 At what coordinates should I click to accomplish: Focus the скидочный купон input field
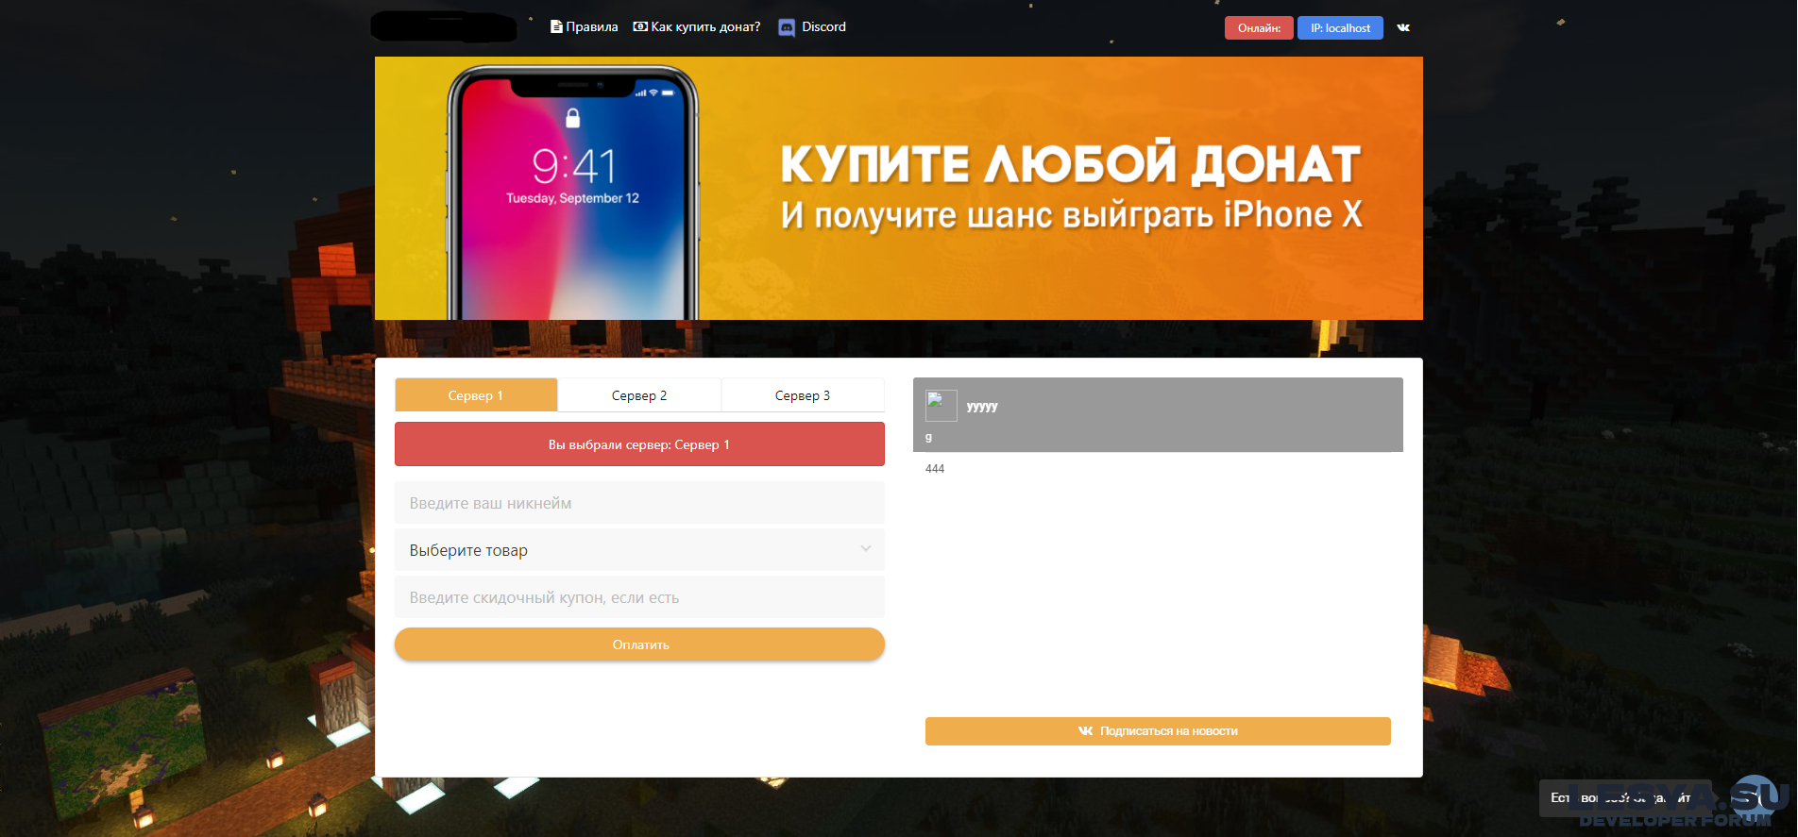(x=639, y=597)
